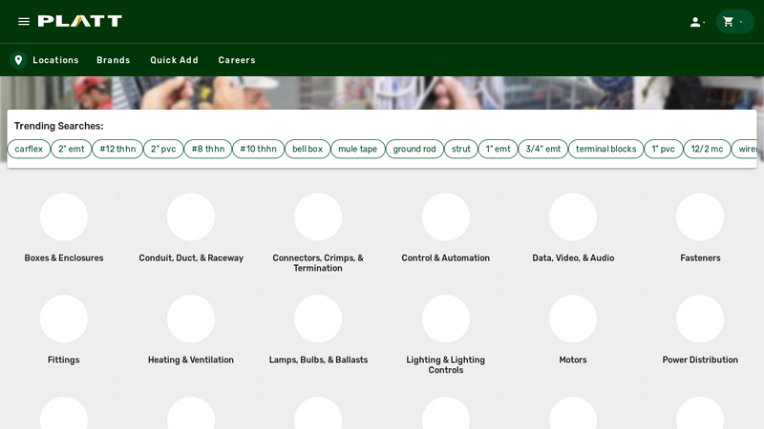Open the Careers link
764x429 pixels.
point(237,60)
